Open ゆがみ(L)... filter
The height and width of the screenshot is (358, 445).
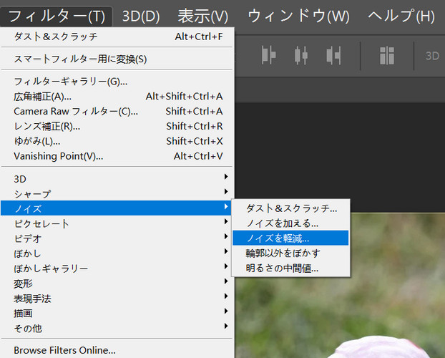point(117,141)
